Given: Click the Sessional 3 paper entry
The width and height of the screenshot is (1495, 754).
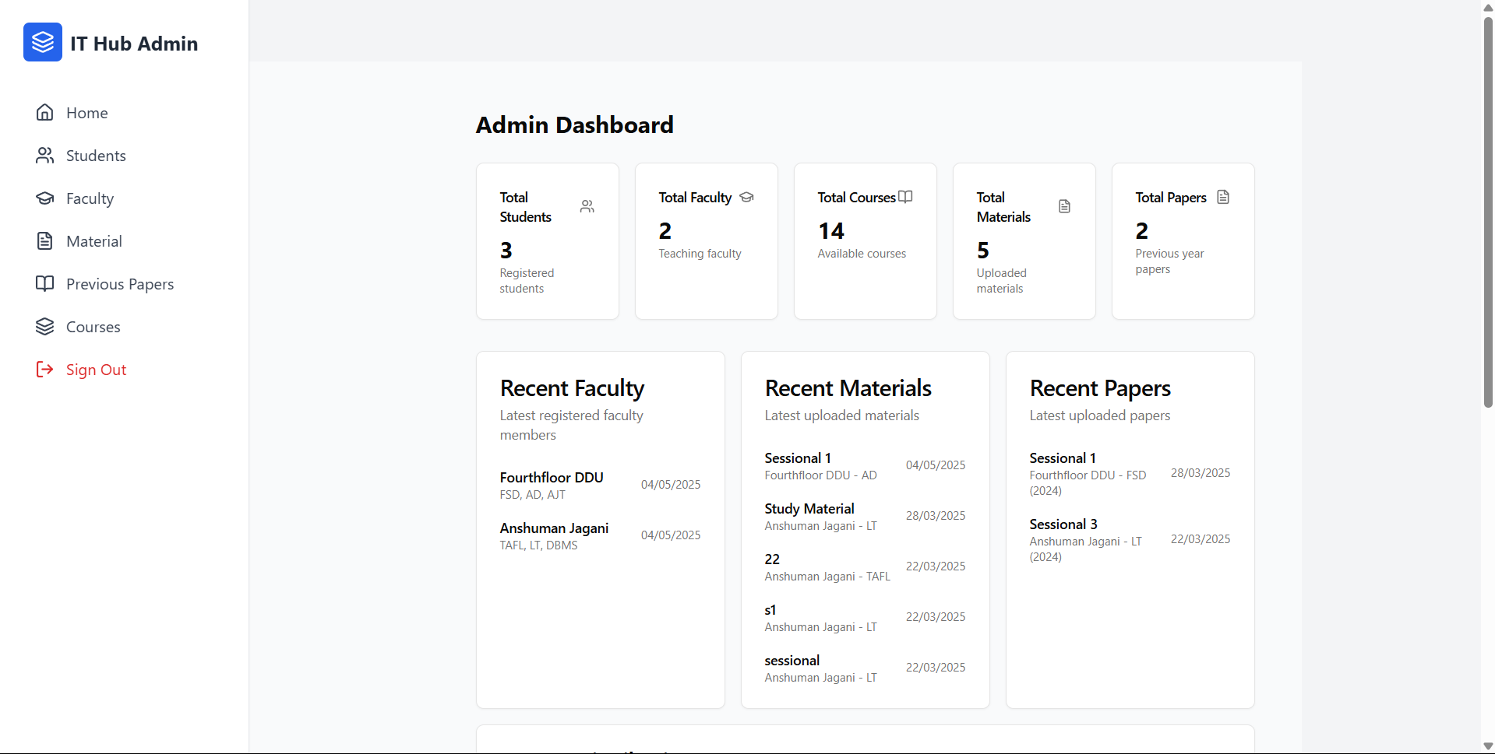Looking at the screenshot, I should coord(1063,523).
